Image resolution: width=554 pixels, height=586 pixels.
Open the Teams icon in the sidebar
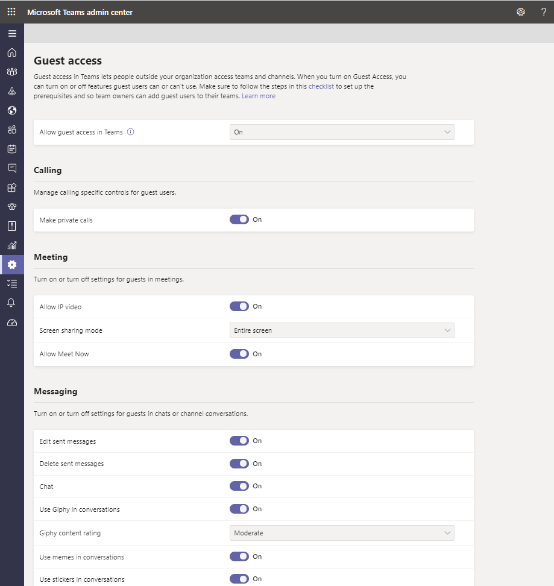[12, 72]
